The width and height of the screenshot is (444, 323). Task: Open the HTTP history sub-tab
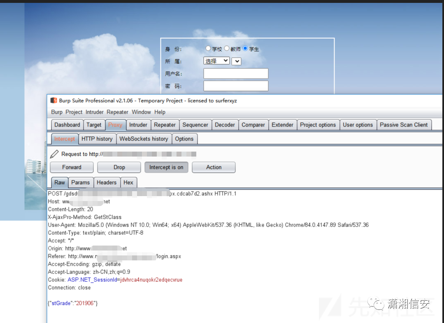coord(97,139)
